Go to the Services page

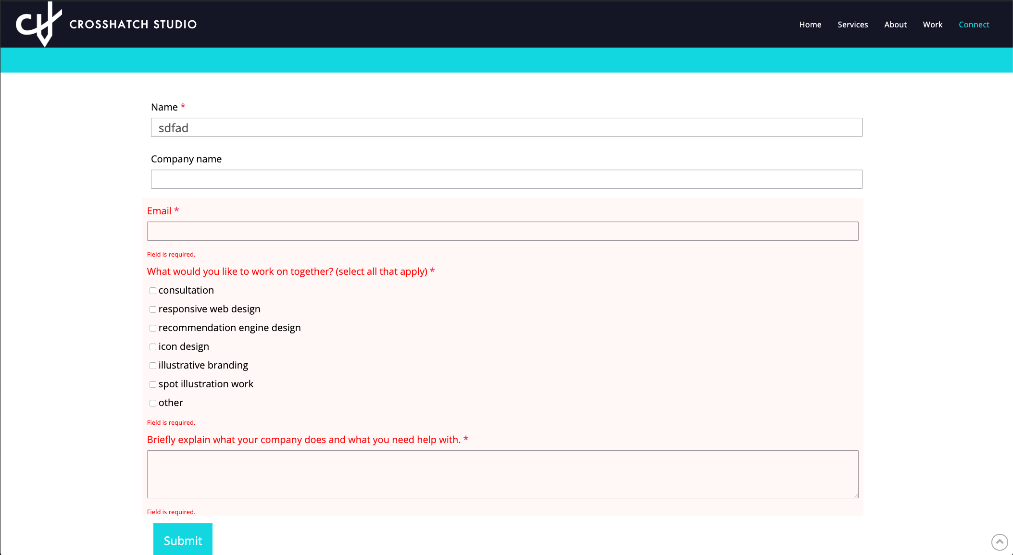tap(852, 25)
